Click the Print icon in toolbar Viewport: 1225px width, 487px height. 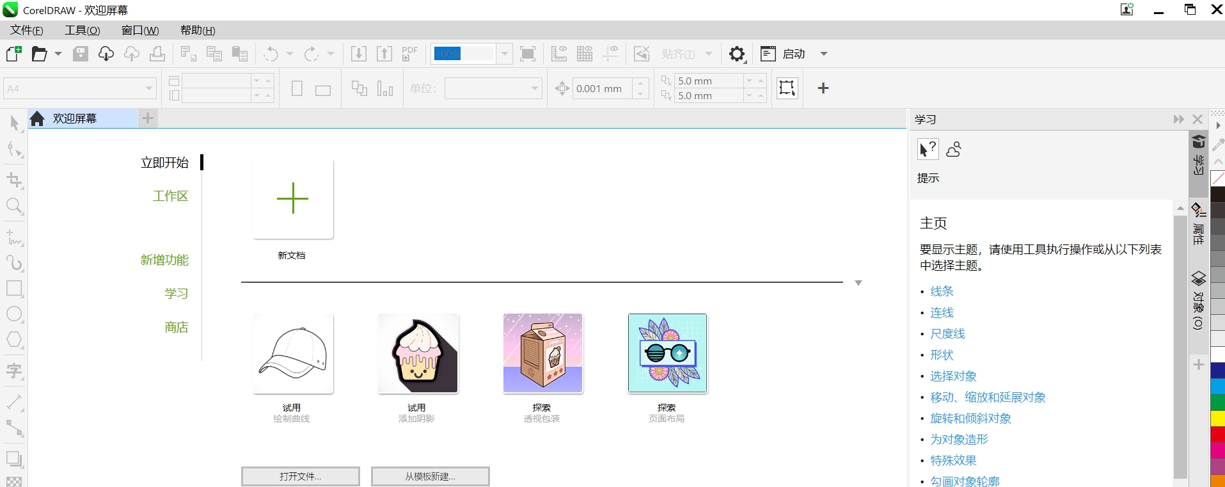tap(157, 54)
